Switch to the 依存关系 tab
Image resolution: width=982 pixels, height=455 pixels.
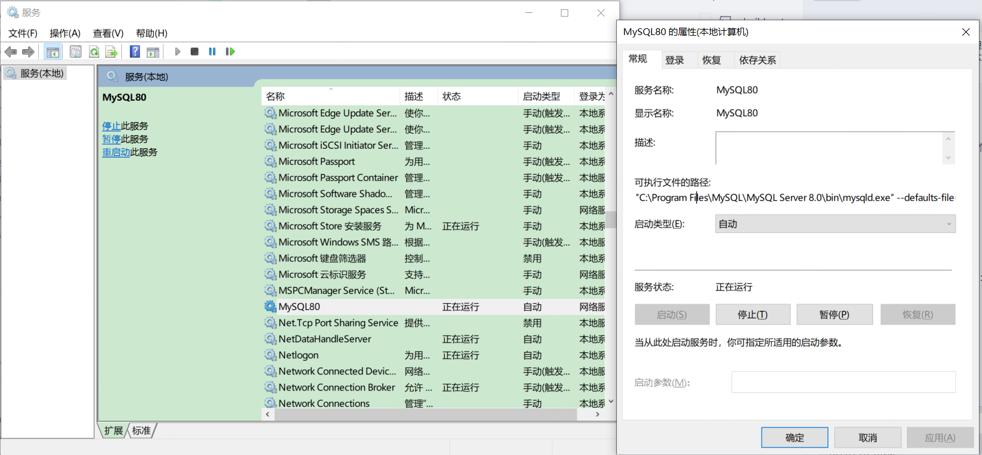pos(758,60)
